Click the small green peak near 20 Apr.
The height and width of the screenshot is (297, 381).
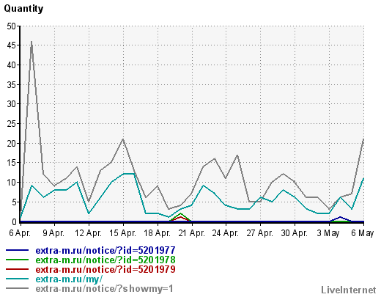pos(180,213)
